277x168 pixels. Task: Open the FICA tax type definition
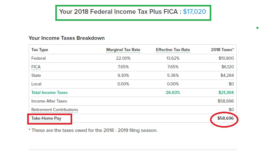(36, 67)
